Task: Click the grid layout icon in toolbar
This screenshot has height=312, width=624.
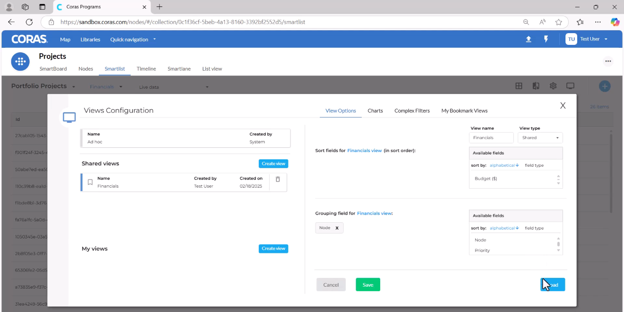Action: pyautogui.click(x=519, y=86)
